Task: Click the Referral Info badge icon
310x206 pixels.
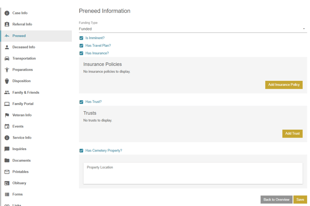Action: coord(7,24)
